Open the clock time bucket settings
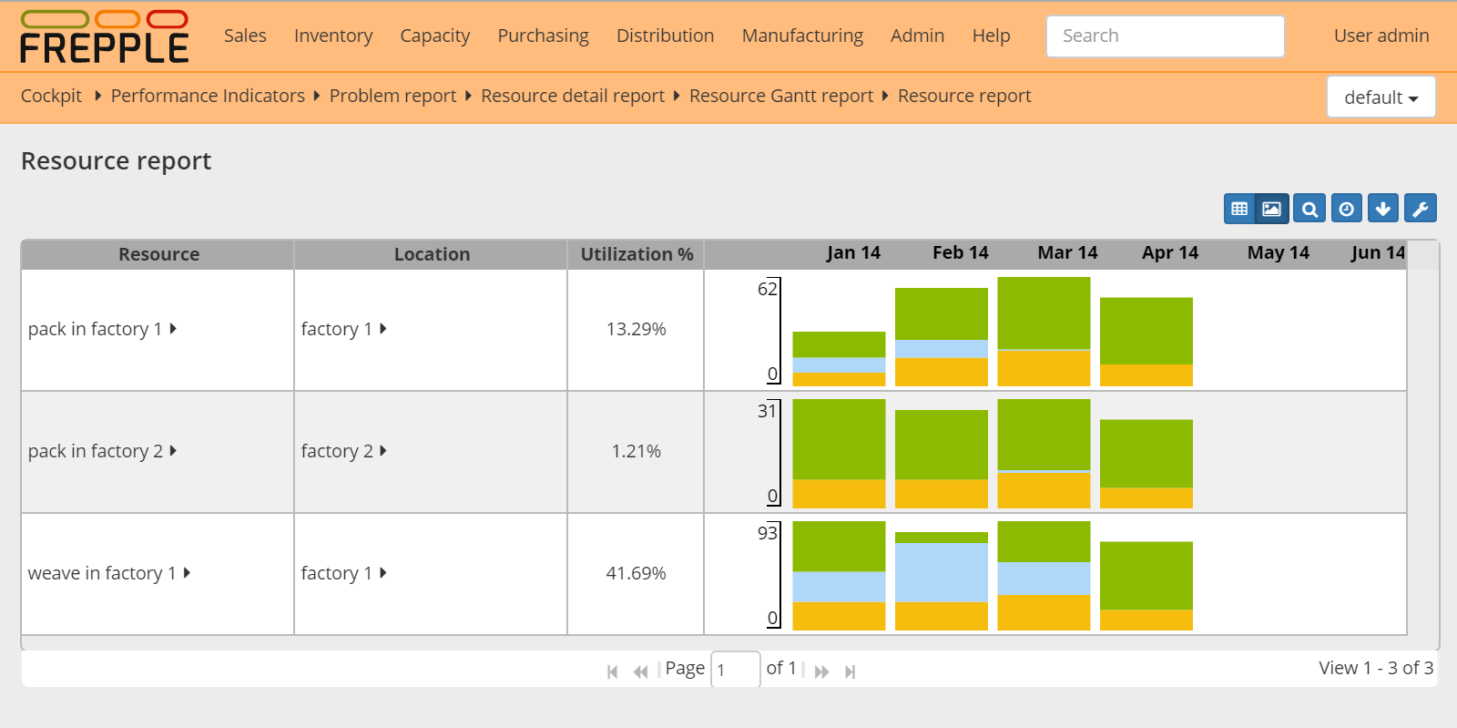1457x728 pixels. pyautogui.click(x=1347, y=209)
